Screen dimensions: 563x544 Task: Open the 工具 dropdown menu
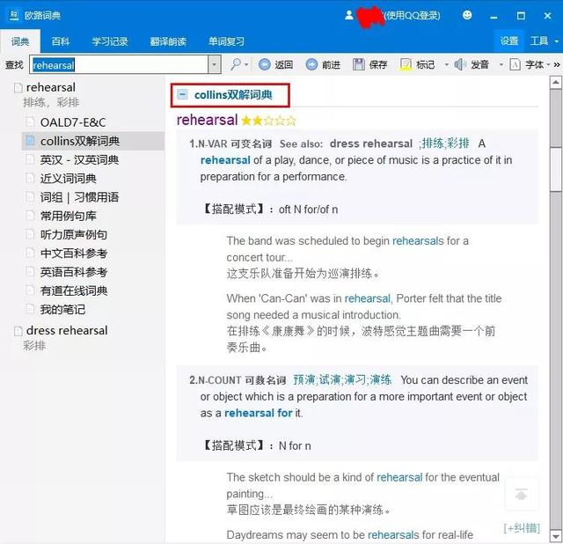[545, 41]
